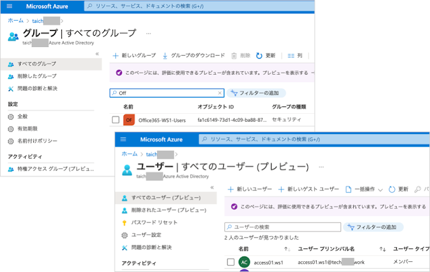Click セキュリティ group type cell
The height and width of the screenshot is (272, 430).
point(286,119)
